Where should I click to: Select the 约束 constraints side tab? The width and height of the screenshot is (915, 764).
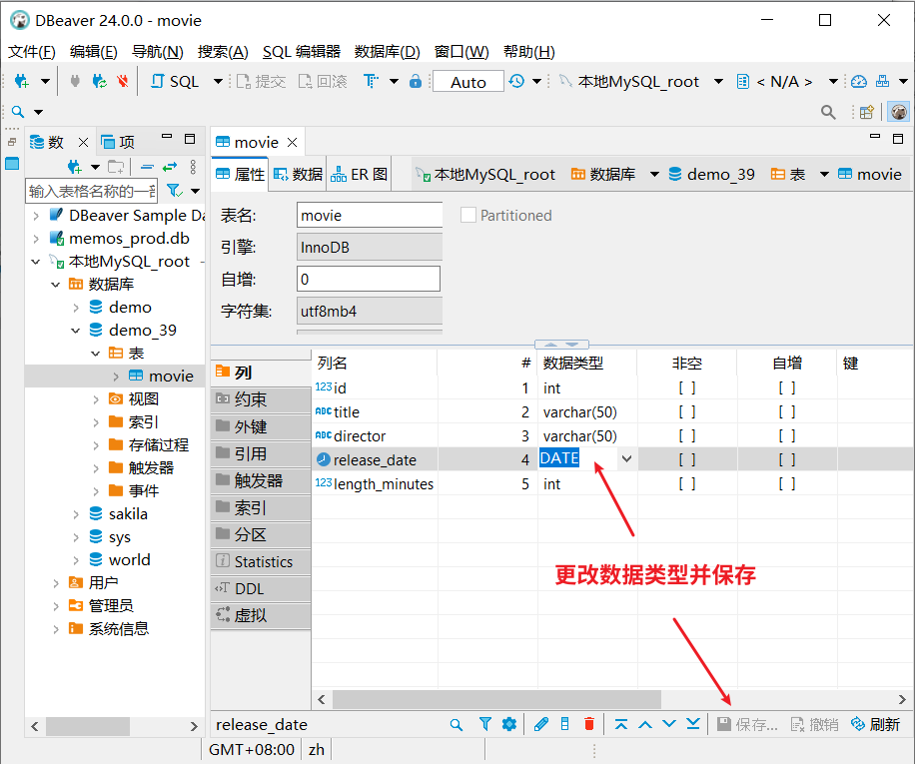tap(261, 399)
